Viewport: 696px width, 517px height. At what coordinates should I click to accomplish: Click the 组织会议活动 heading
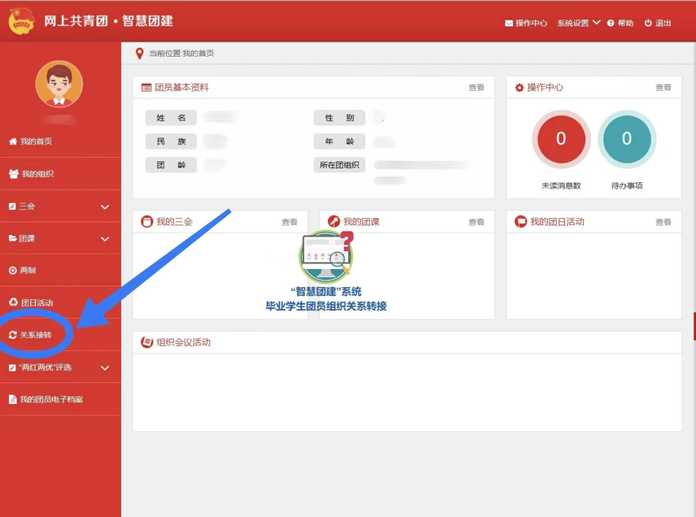[183, 342]
